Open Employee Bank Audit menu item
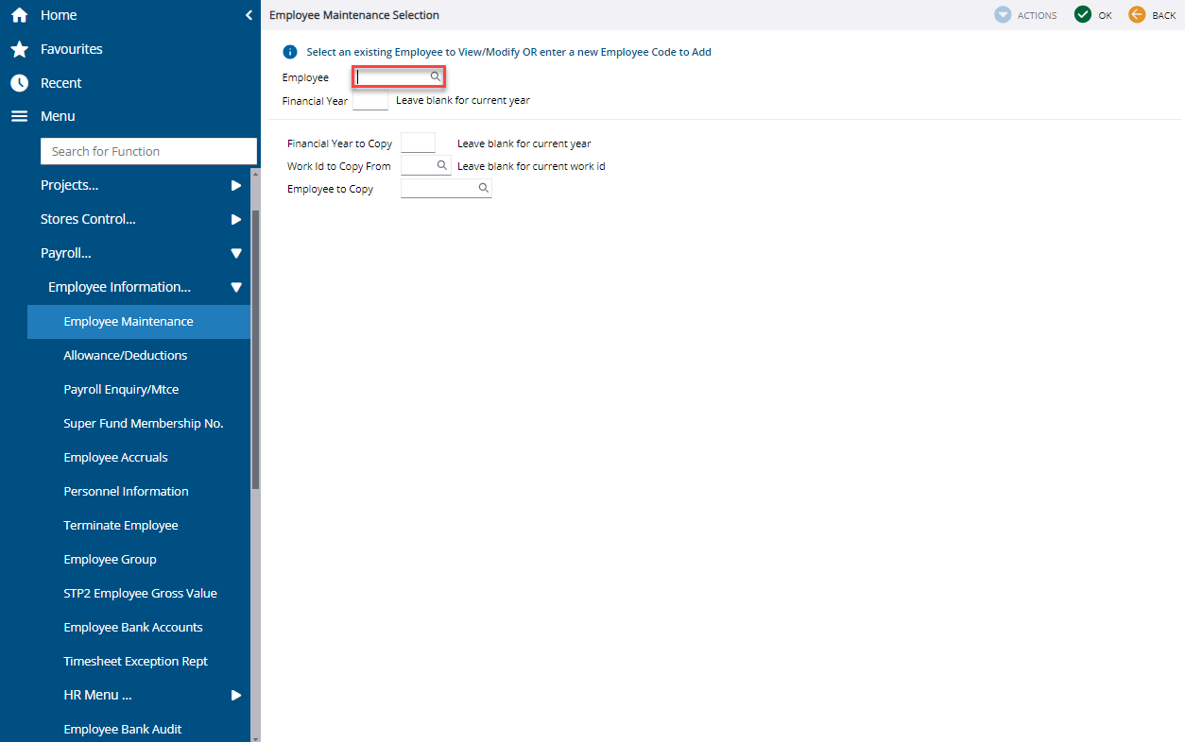The image size is (1185, 742). [x=123, y=729]
